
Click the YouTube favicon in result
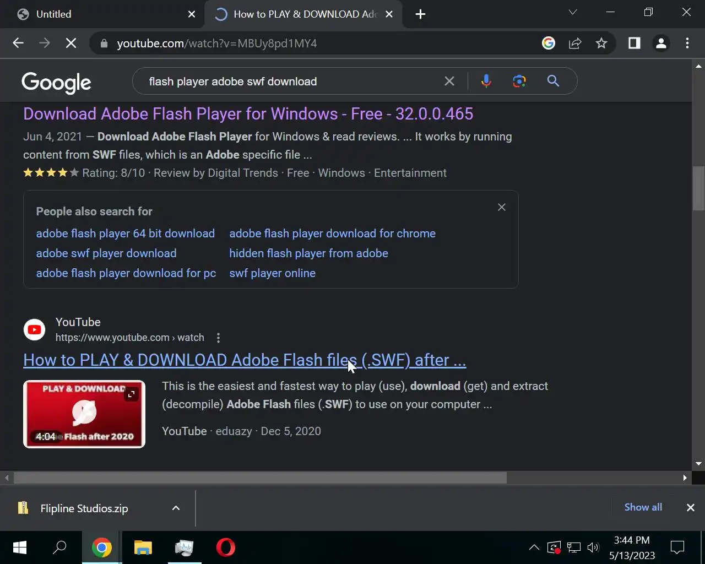[x=34, y=330]
